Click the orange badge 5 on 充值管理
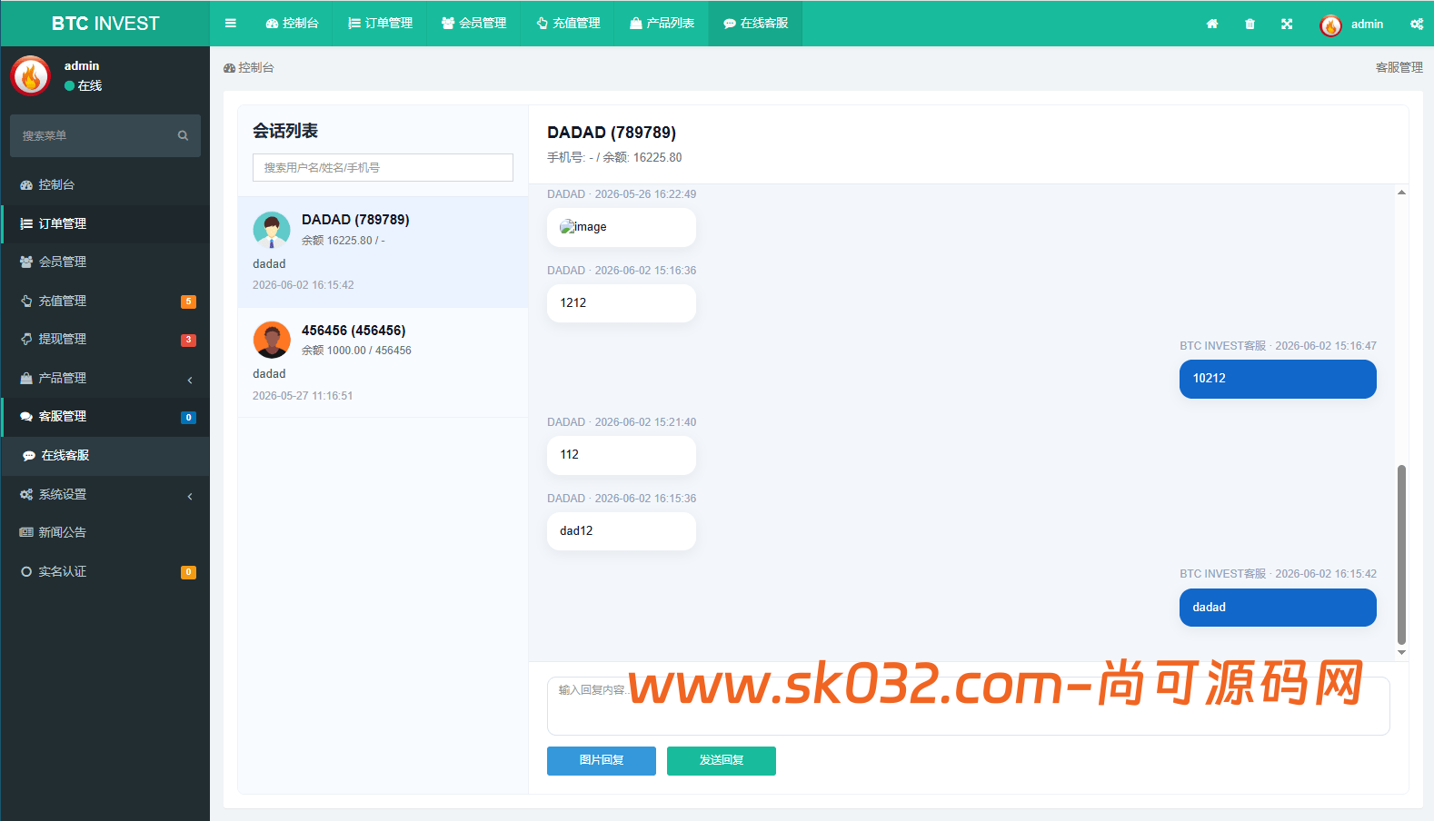This screenshot has width=1434, height=821. tap(188, 302)
